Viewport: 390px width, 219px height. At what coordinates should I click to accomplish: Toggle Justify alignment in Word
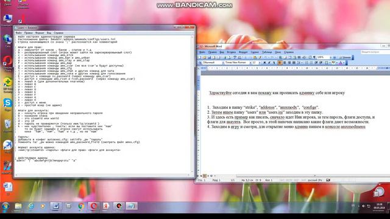(x=294, y=63)
